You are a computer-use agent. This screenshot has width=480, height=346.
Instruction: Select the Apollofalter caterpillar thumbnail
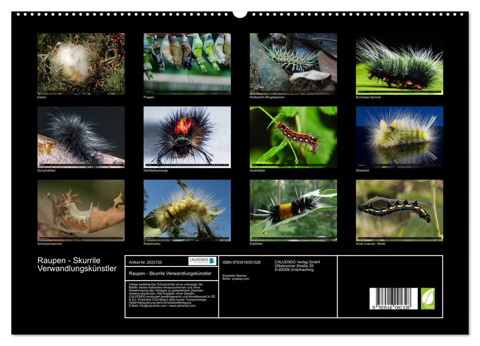(292, 137)
